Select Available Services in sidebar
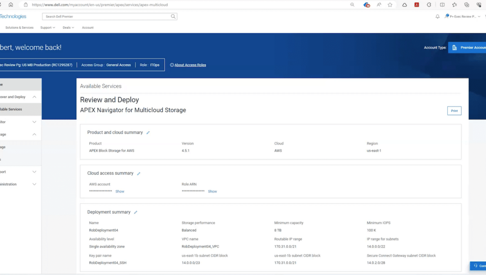The image size is (486, 275). click(20, 109)
